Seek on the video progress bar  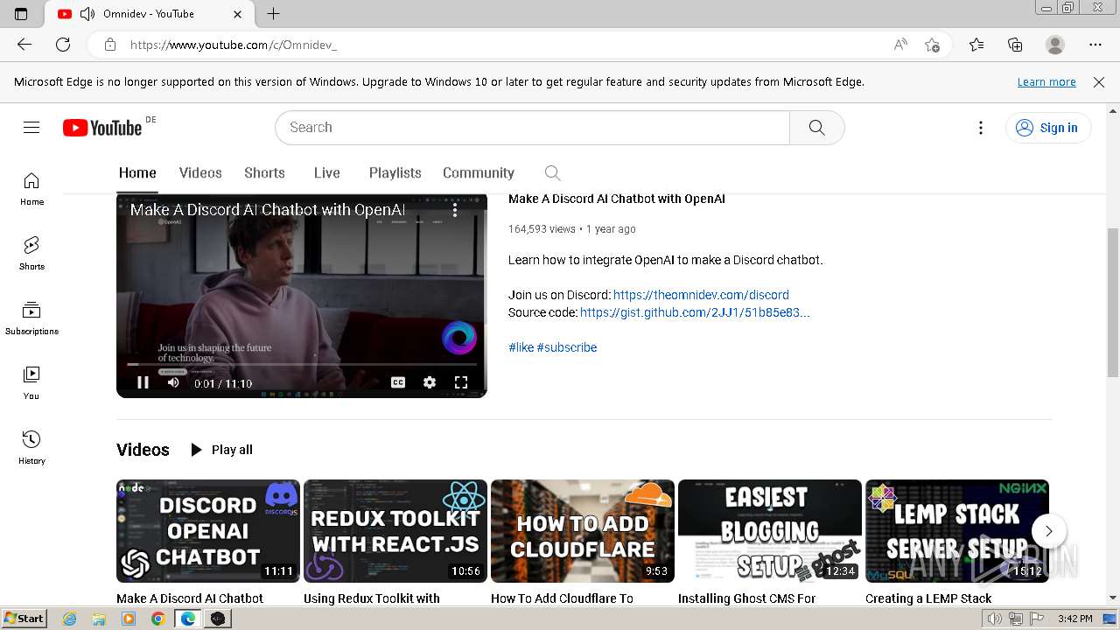point(302,364)
